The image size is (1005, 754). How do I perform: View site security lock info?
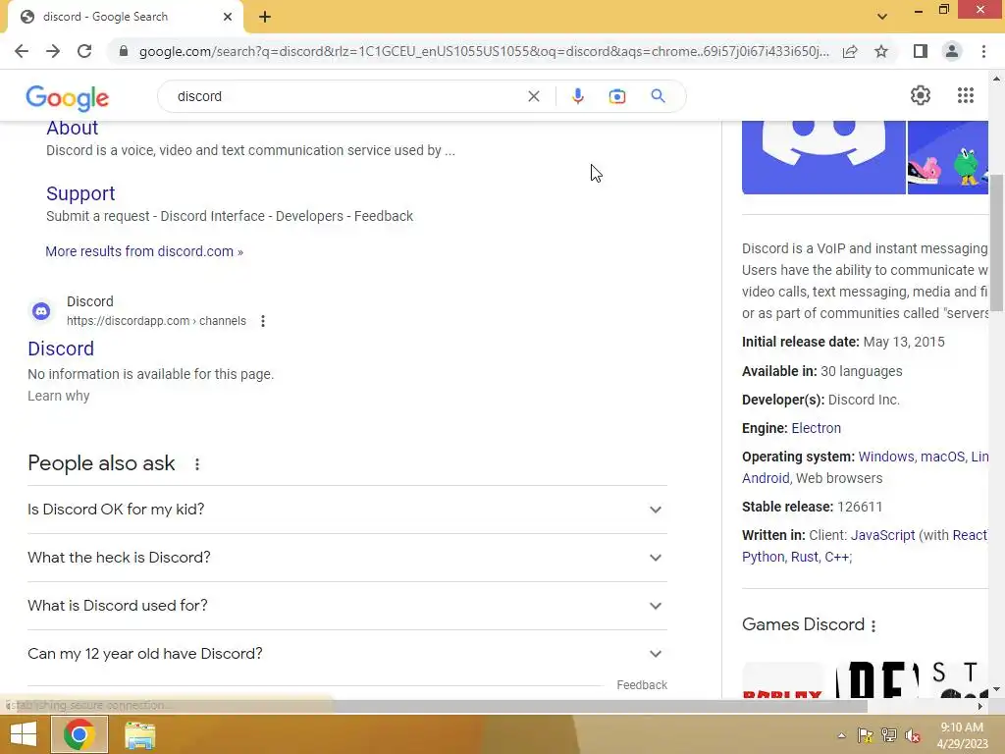(x=124, y=51)
